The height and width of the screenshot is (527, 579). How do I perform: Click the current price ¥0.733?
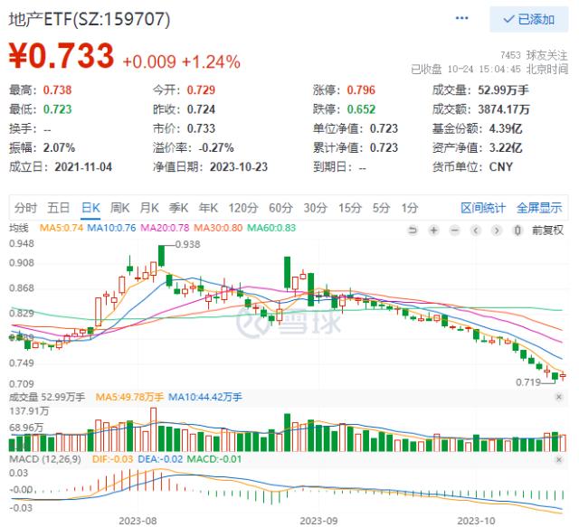coord(62,55)
